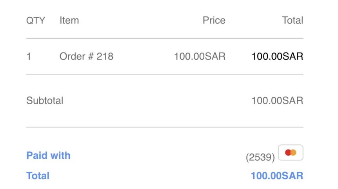Click the number 218 in the order row
The image size is (338, 189).
105,56
